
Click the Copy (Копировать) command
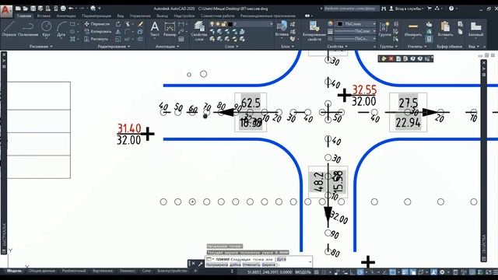coord(98,31)
